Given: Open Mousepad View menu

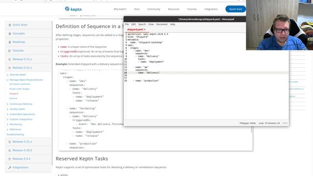Looking at the screenshot, I should click(x=151, y=24).
